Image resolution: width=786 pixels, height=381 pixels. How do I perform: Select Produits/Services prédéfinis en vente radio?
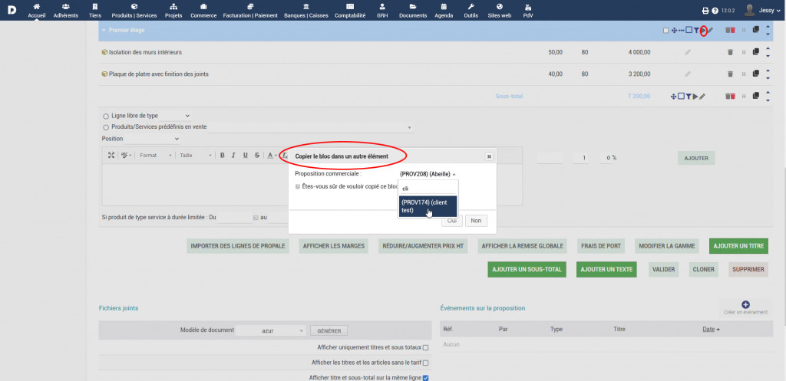click(x=106, y=128)
